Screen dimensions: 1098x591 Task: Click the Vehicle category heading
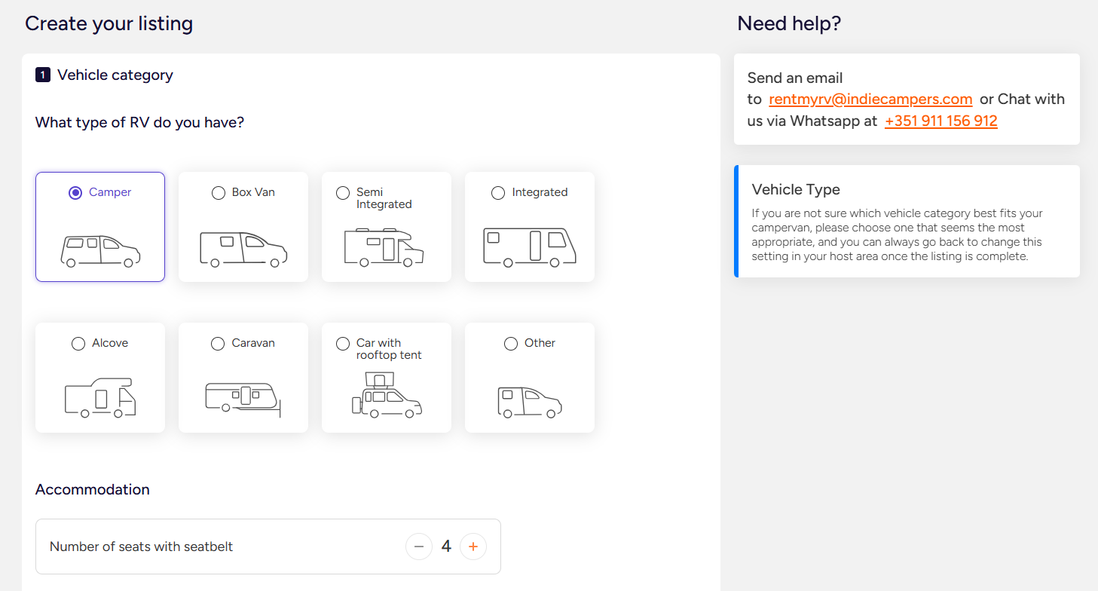click(115, 75)
